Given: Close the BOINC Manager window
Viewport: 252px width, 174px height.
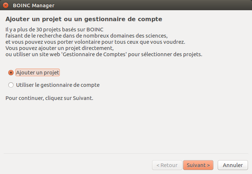Looking at the screenshot, I should coord(5,5).
